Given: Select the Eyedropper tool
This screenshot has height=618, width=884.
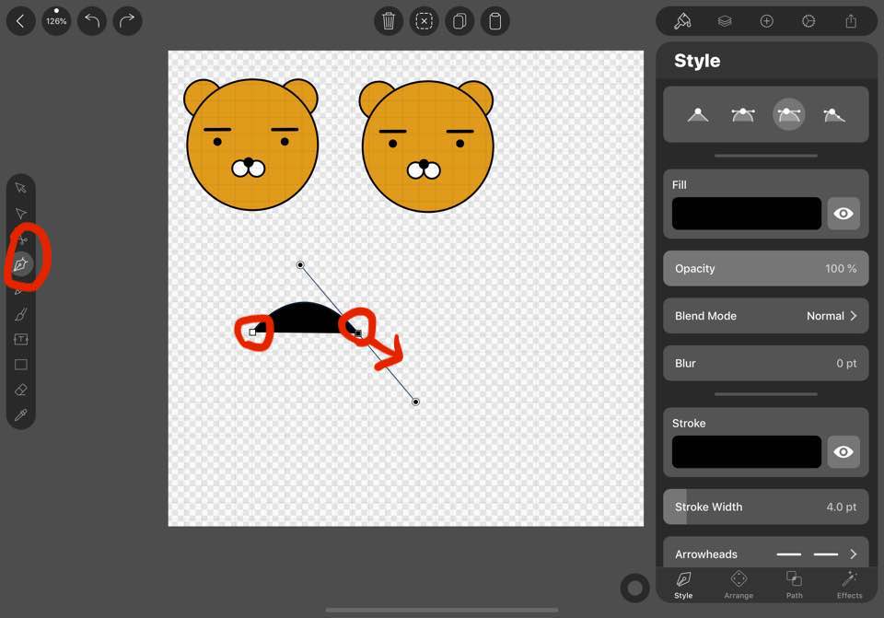Looking at the screenshot, I should point(21,415).
